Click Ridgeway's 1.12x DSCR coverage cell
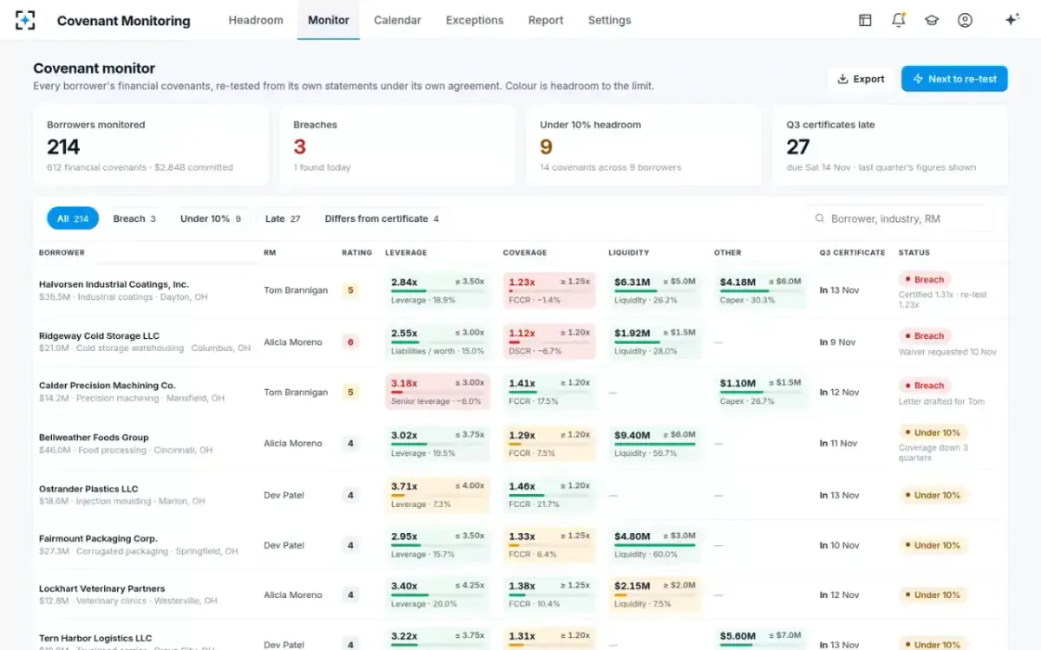1041x650 pixels. pyautogui.click(x=549, y=341)
